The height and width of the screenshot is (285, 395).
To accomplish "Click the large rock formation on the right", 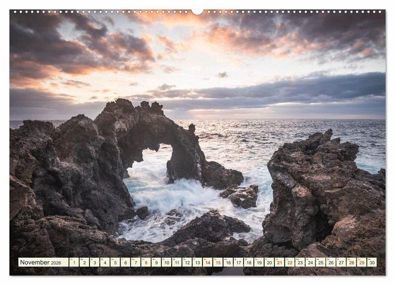I will coord(321,198).
